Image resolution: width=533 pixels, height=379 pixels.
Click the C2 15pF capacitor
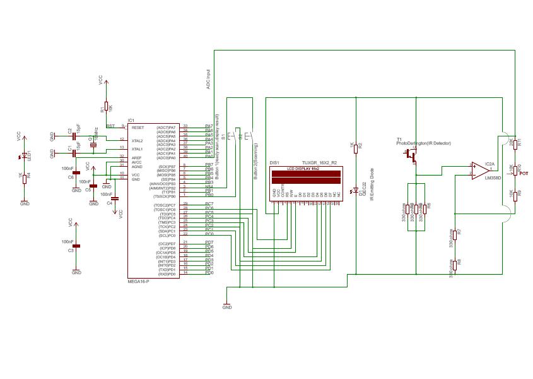coord(74,135)
